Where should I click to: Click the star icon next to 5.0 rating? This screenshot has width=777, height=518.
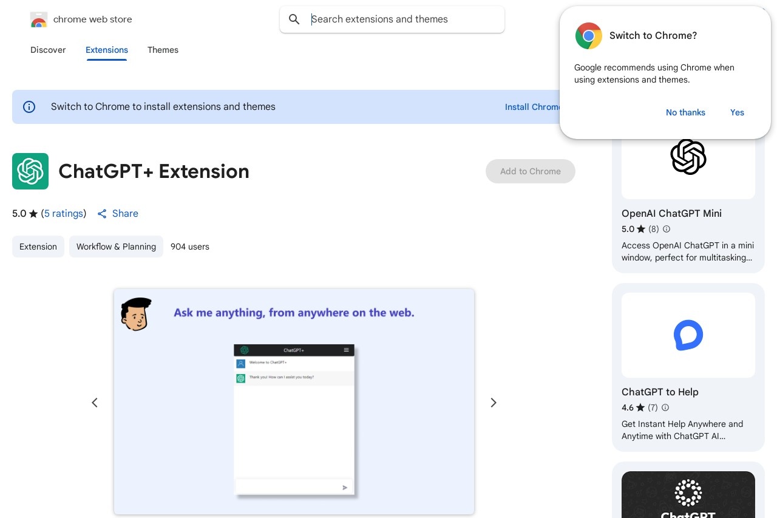[x=33, y=214]
